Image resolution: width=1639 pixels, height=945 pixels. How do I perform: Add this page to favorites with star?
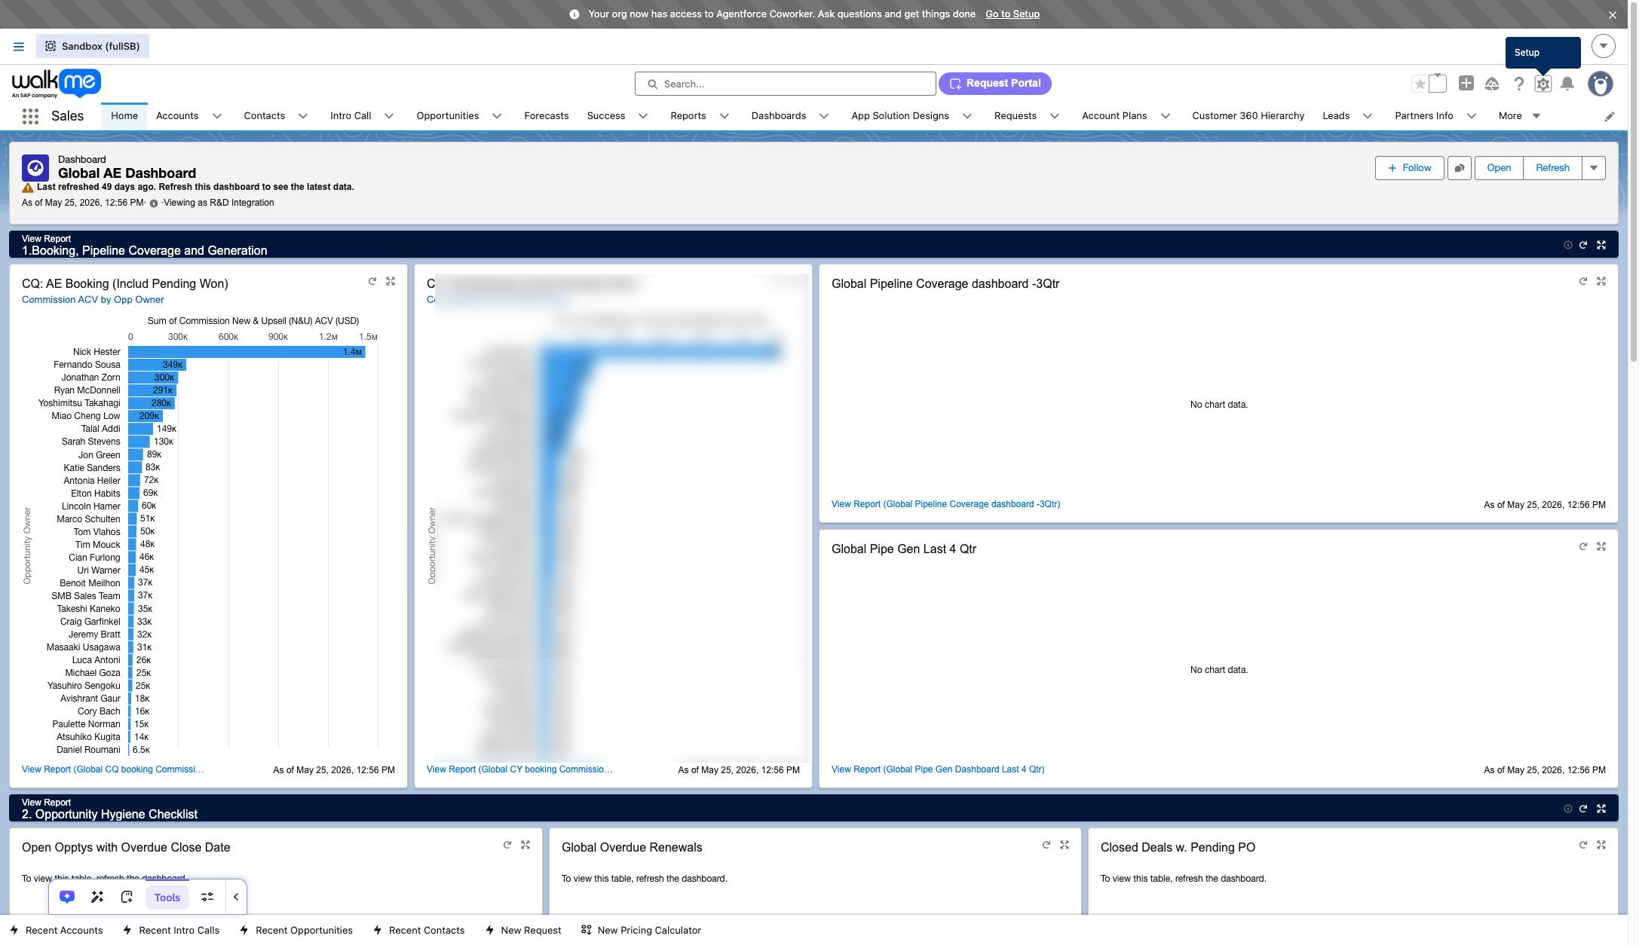click(1420, 84)
